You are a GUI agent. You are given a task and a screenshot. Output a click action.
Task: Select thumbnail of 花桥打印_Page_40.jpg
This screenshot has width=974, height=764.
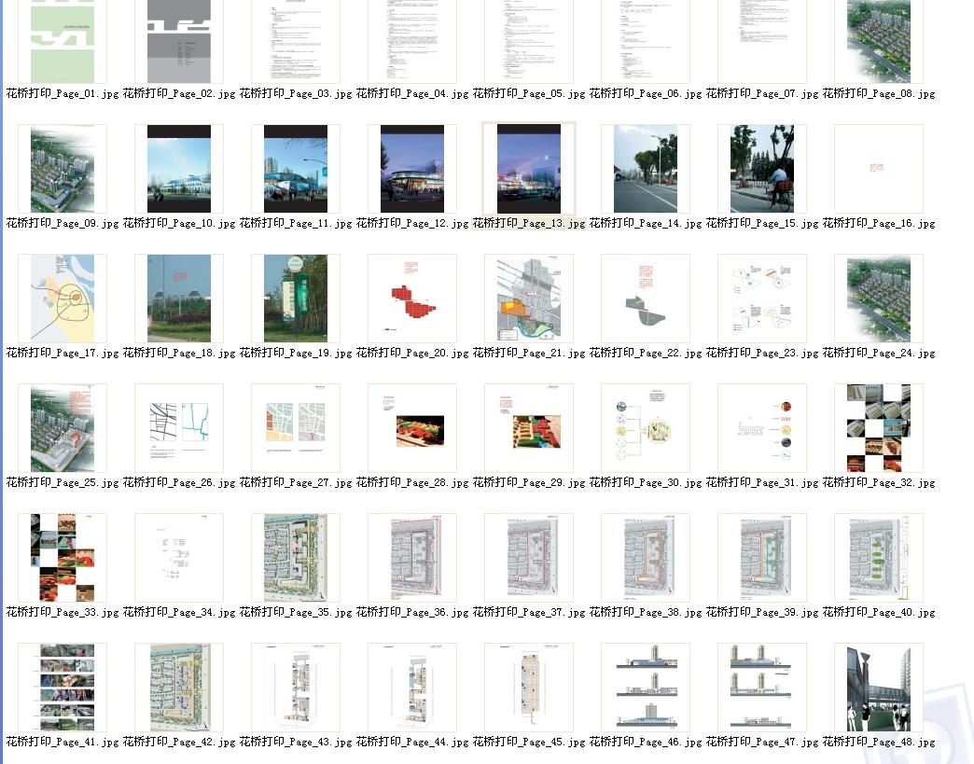click(x=878, y=558)
